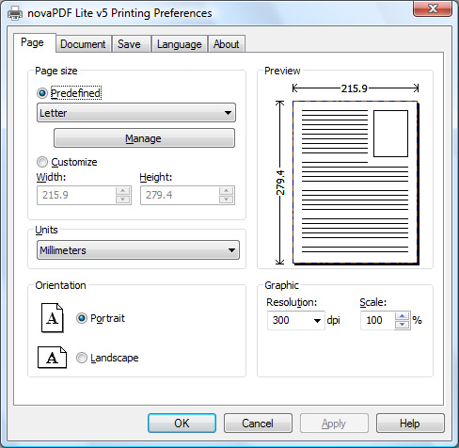Viewport: 459px width, 448px height.
Task: Switch to the Document tab
Action: (83, 44)
